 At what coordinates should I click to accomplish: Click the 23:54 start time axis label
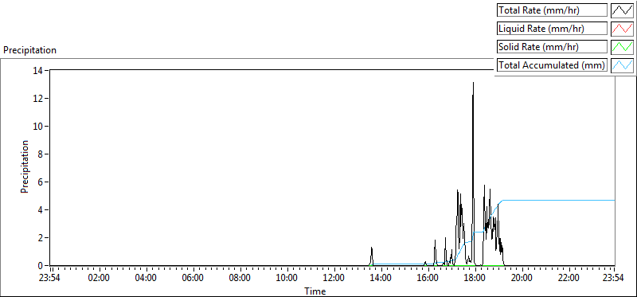(x=50, y=278)
